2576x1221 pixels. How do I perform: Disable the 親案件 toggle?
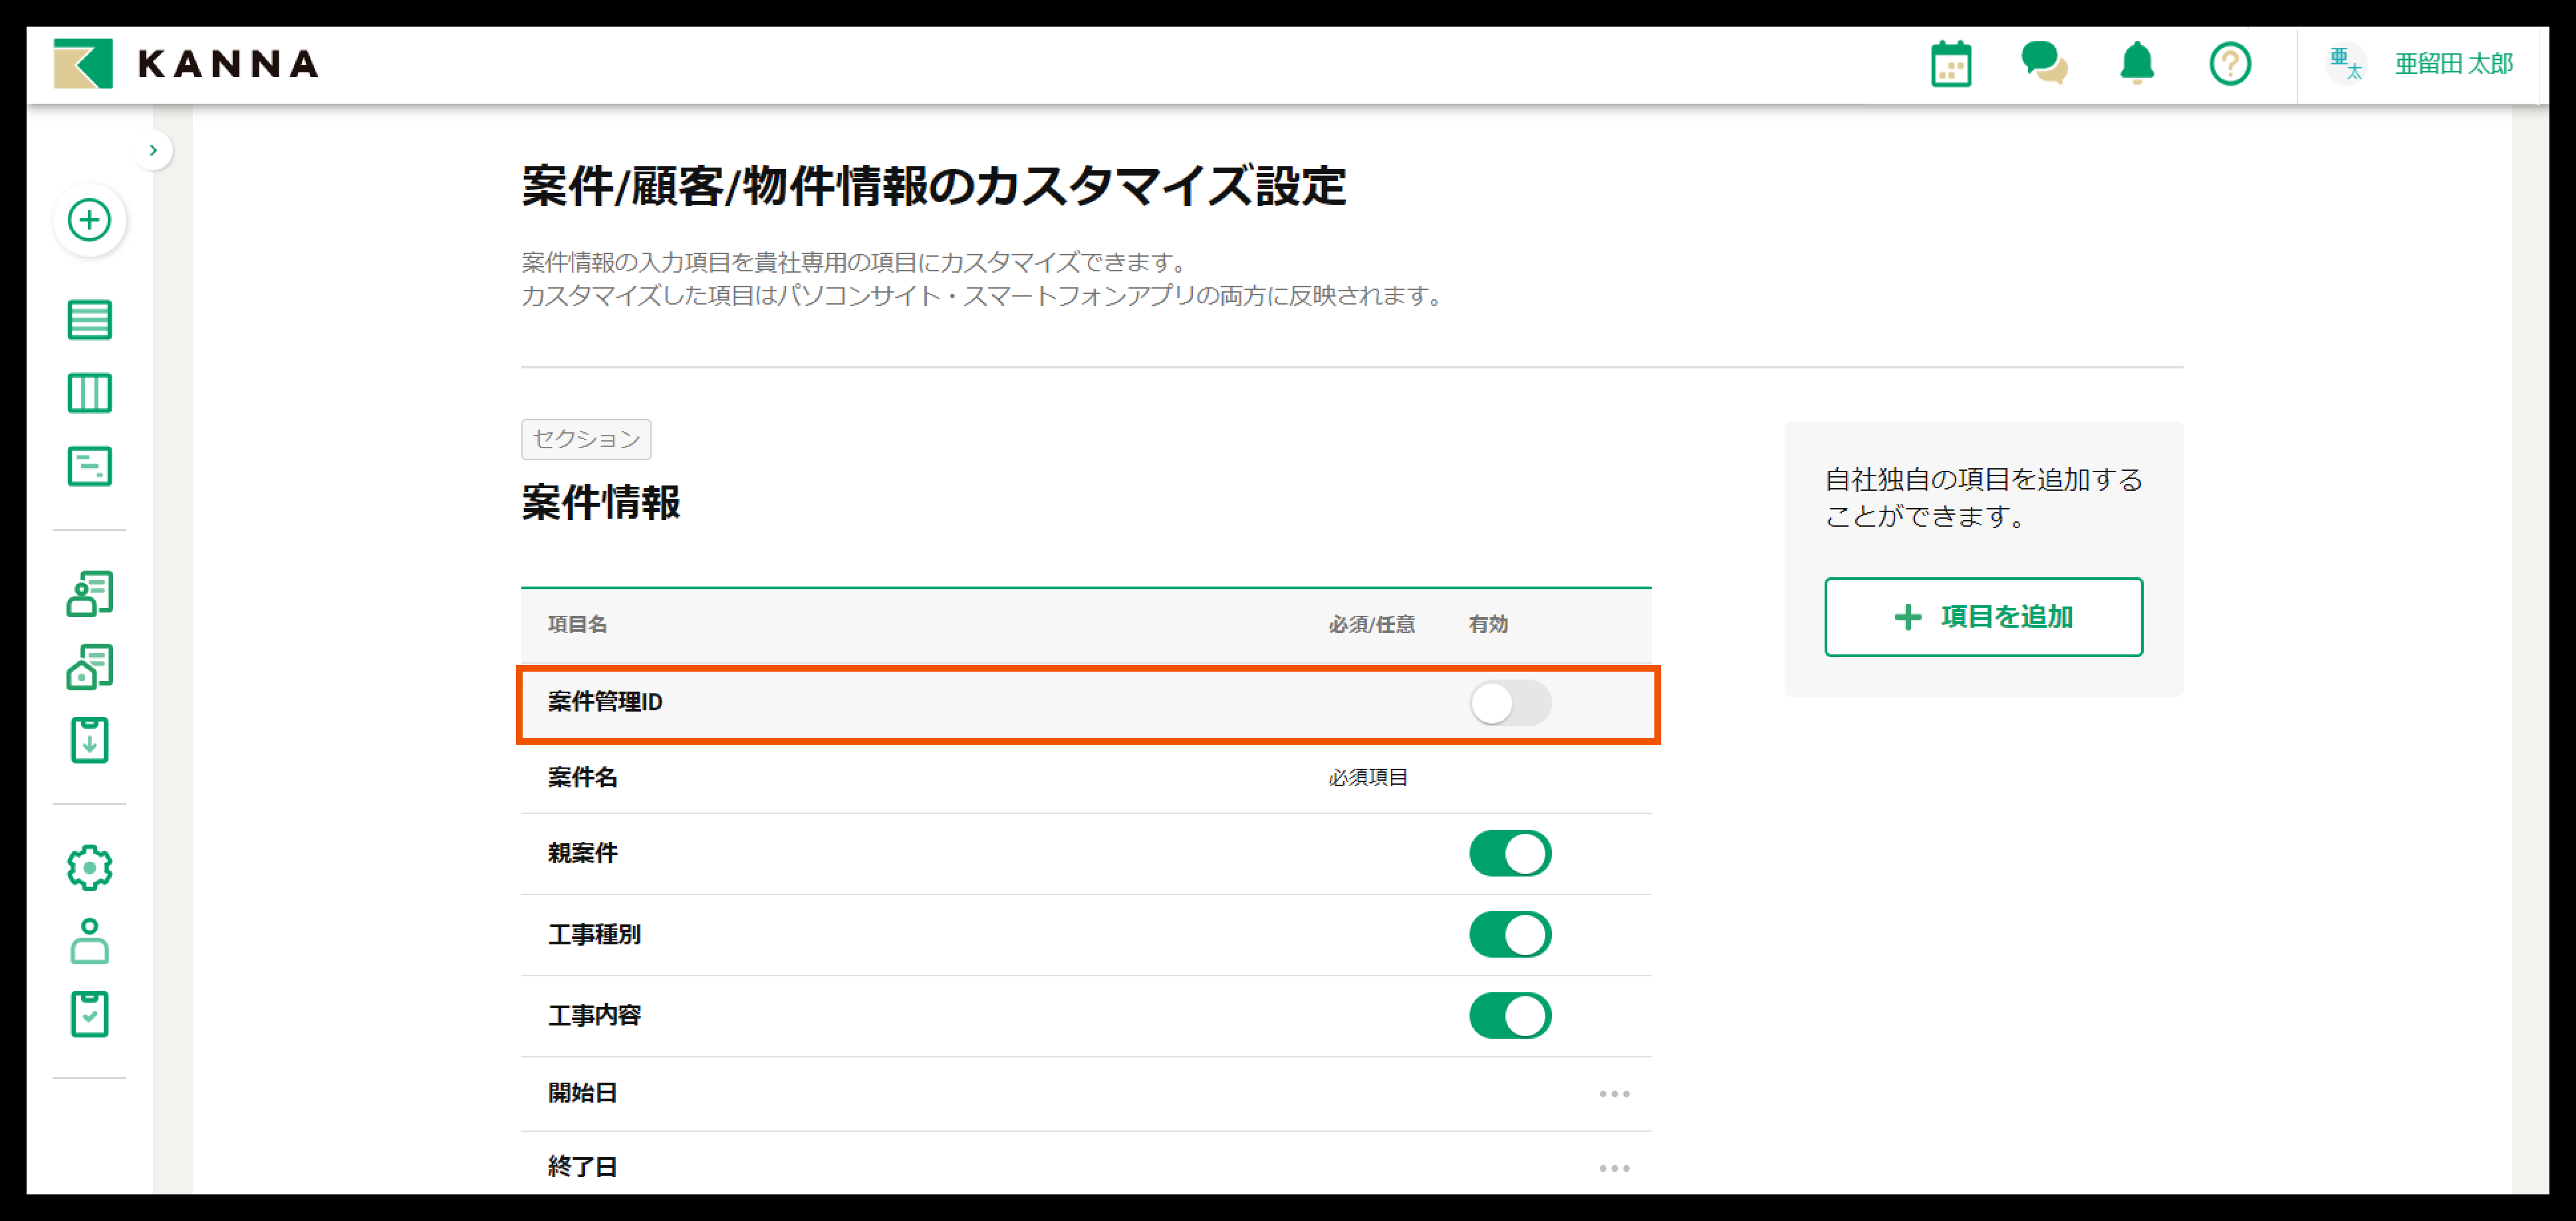[1510, 854]
